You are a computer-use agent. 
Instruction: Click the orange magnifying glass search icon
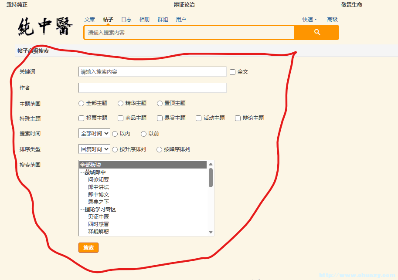pyautogui.click(x=316, y=33)
